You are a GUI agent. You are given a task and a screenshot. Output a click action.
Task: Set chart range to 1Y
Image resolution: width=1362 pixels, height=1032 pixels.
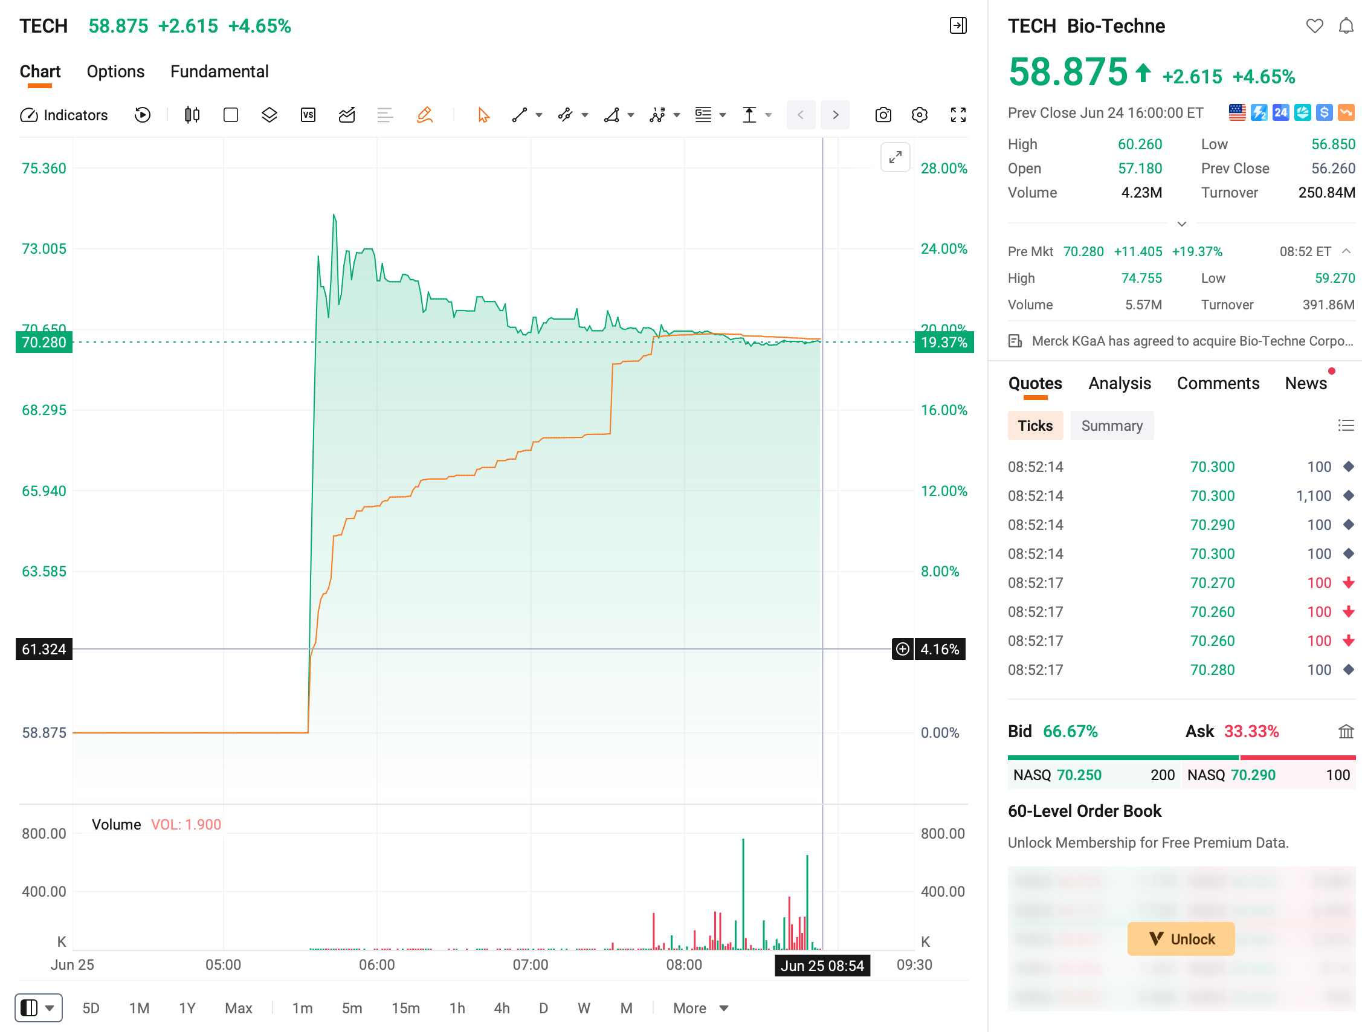(187, 1008)
